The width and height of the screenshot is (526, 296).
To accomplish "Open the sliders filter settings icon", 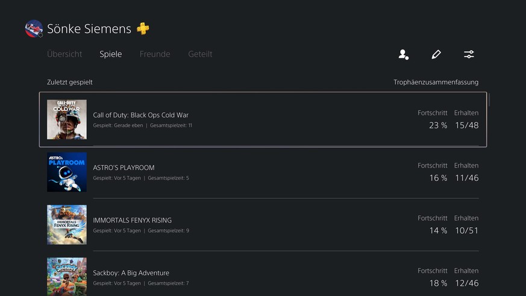I will pyautogui.click(x=469, y=54).
